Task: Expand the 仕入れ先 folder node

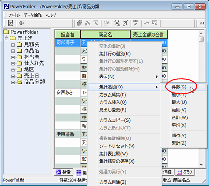Action: pos(13,64)
